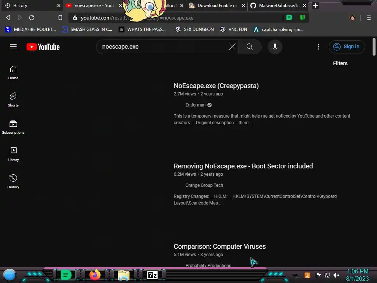Open NoEscape.exe (Creepypasta) video
Screen dimensions: 377x283
tap(216, 86)
